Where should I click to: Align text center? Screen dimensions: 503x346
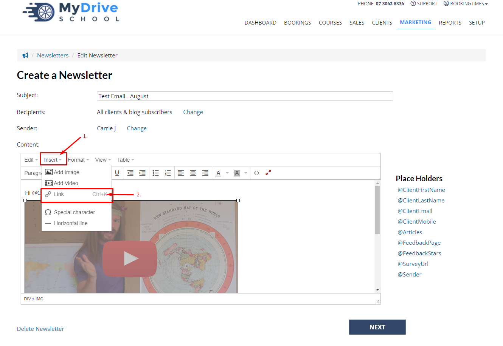(193, 173)
